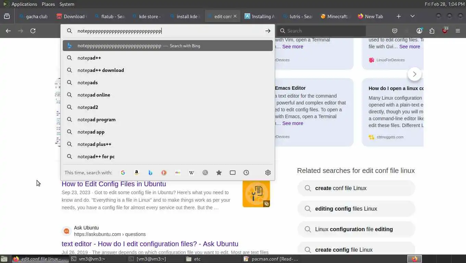Click the clock in top panel
Viewport: 466px width, 263px height.
click(444, 4)
